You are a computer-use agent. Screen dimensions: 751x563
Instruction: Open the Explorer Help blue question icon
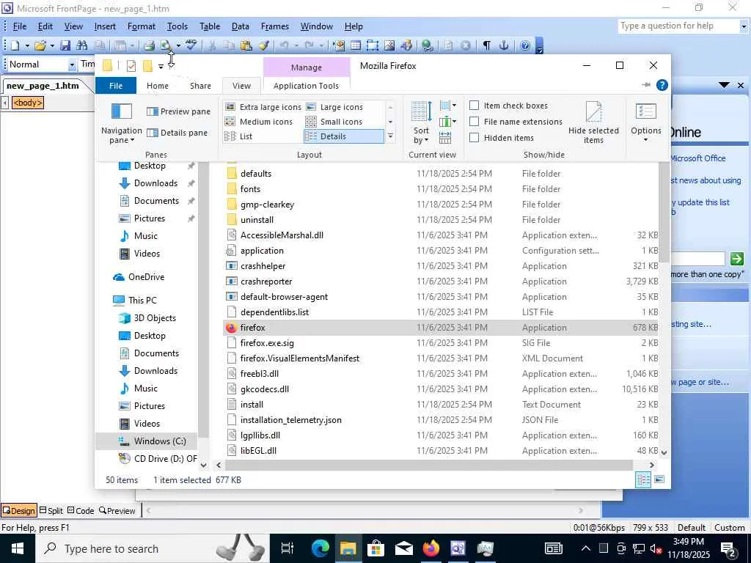pos(662,85)
